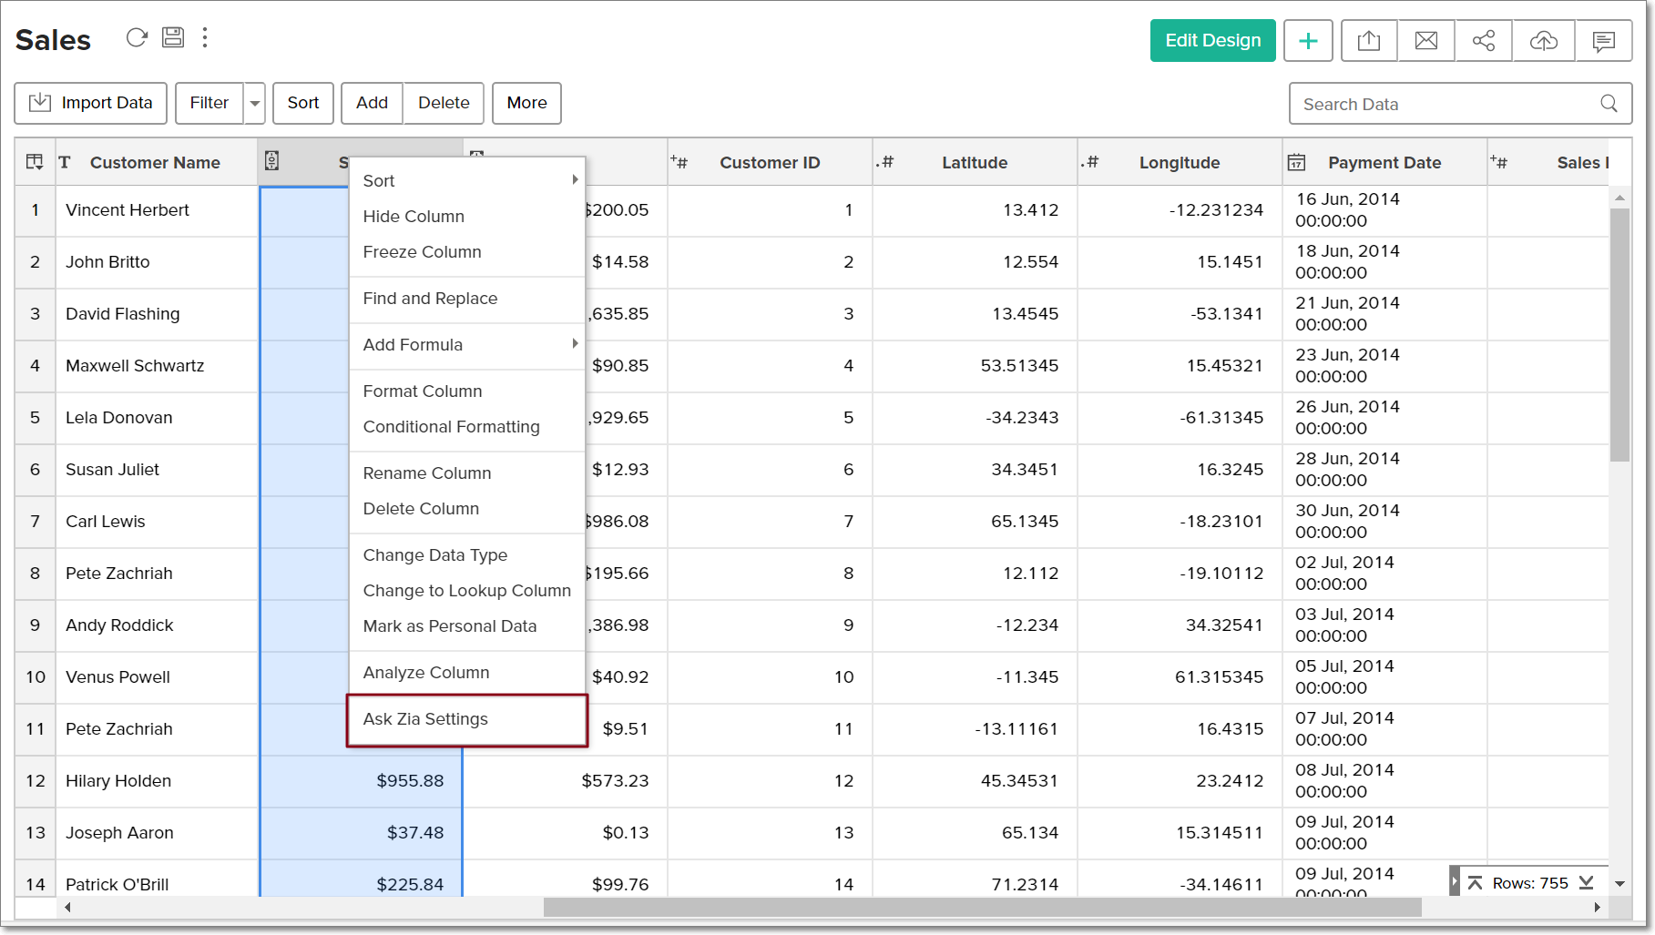Click the cloud publish icon
The image size is (1655, 935).
1543,41
